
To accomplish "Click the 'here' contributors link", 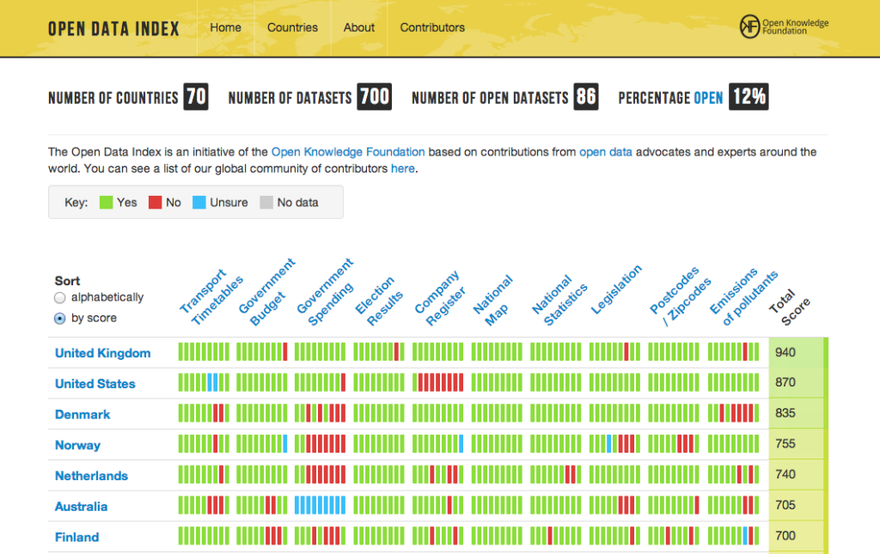I will click(402, 169).
